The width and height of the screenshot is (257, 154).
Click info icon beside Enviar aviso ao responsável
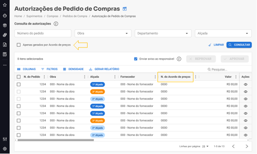coord(179,59)
